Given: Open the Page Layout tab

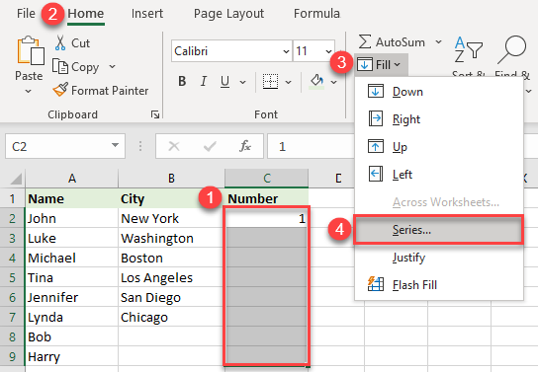Looking at the screenshot, I should click(228, 14).
